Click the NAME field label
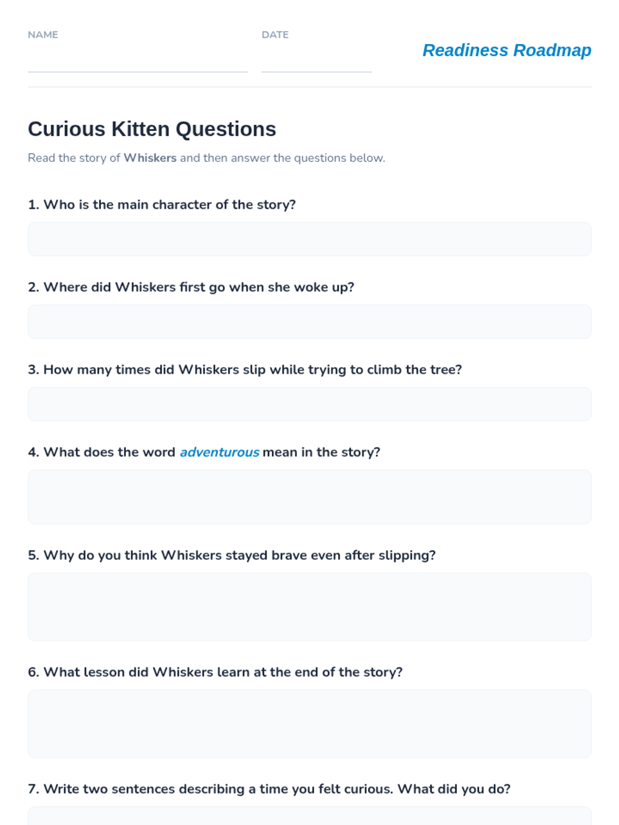619x825 pixels. click(43, 35)
